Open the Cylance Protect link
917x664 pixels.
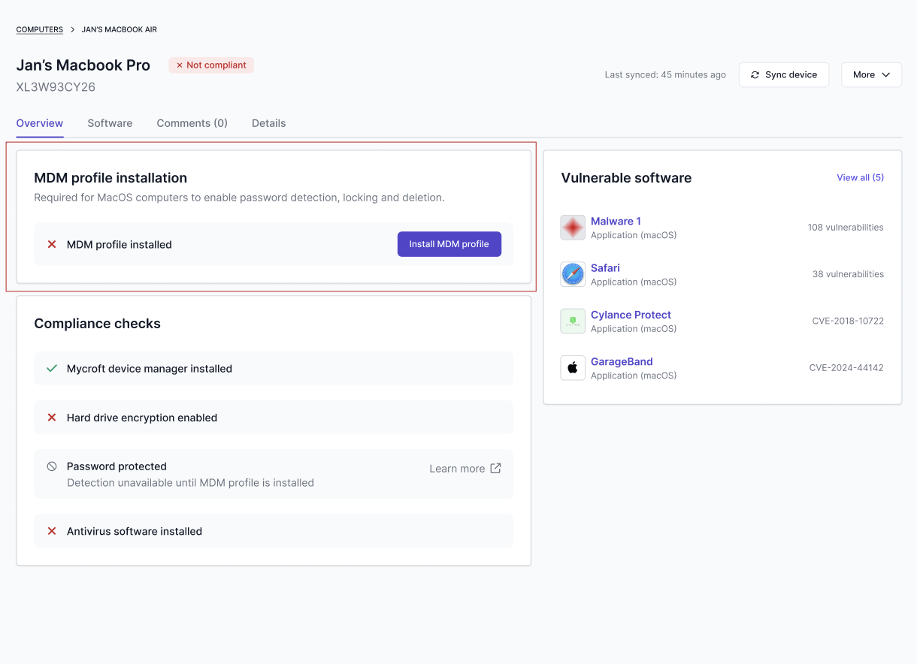[x=631, y=315]
